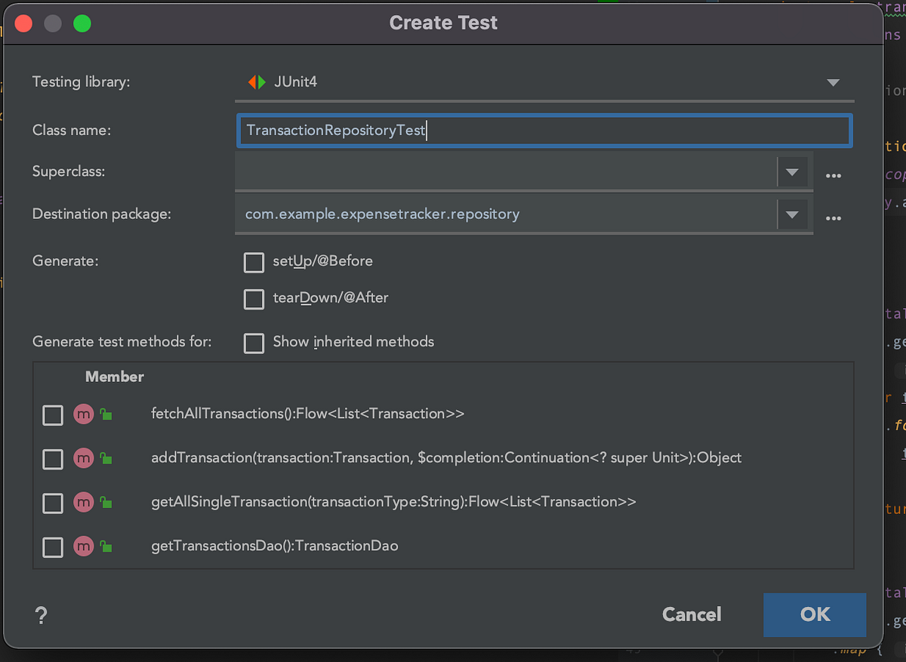This screenshot has width=906, height=662.
Task: Open the Superclass dropdown arrow
Action: 793,174
